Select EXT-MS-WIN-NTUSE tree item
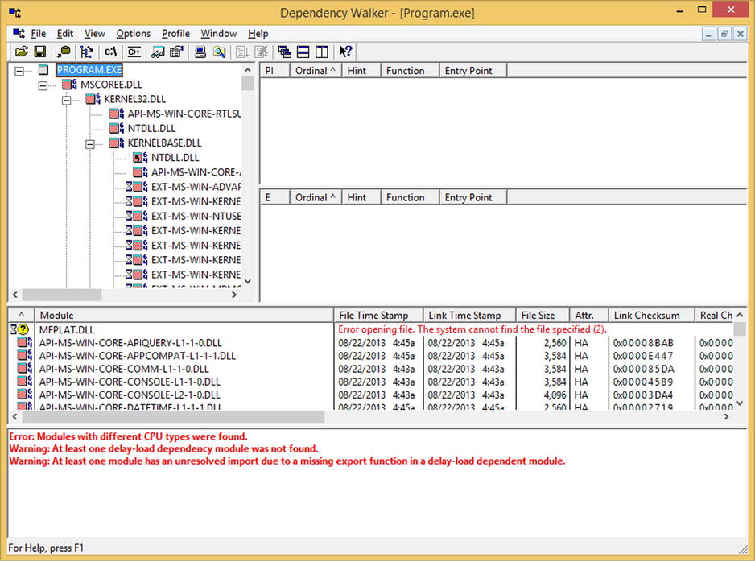Image resolution: width=755 pixels, height=562 pixels. tap(196, 217)
